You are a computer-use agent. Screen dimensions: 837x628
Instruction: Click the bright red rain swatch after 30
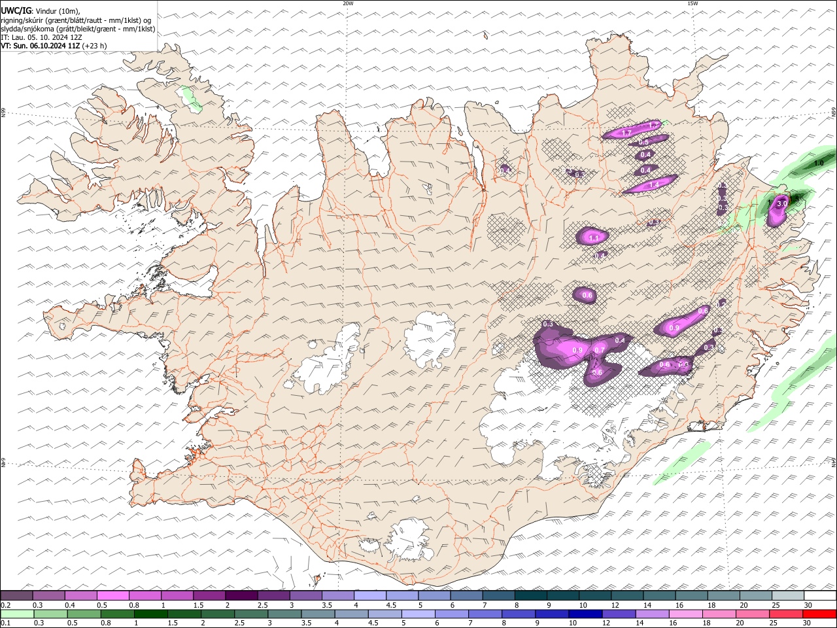point(819,614)
